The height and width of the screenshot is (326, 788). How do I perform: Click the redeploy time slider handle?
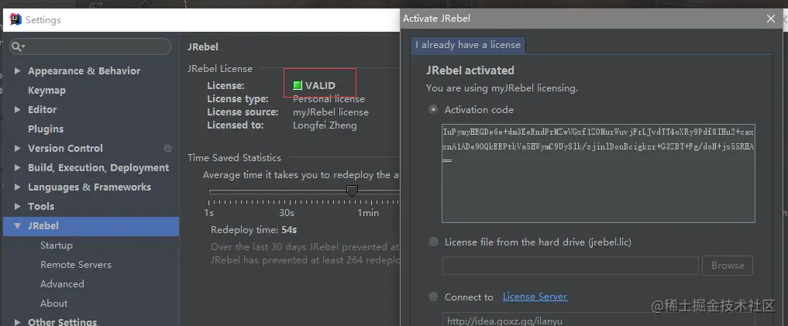(x=353, y=191)
